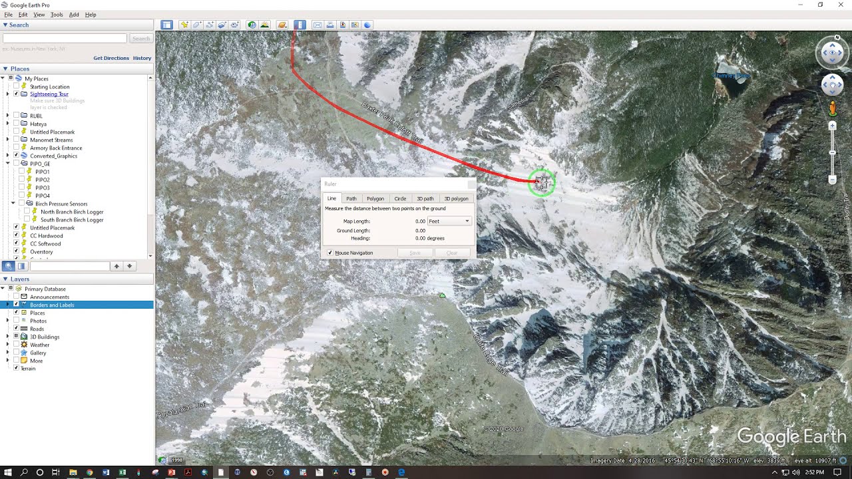852x479 pixels.
Task: Open the File menu
Action: pos(8,14)
